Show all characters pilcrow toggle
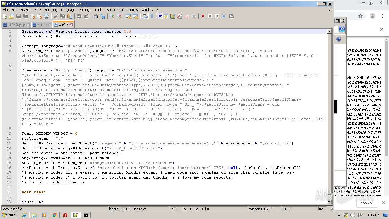Image resolution: width=389 pixels, height=219 pixels. click(x=152, y=16)
